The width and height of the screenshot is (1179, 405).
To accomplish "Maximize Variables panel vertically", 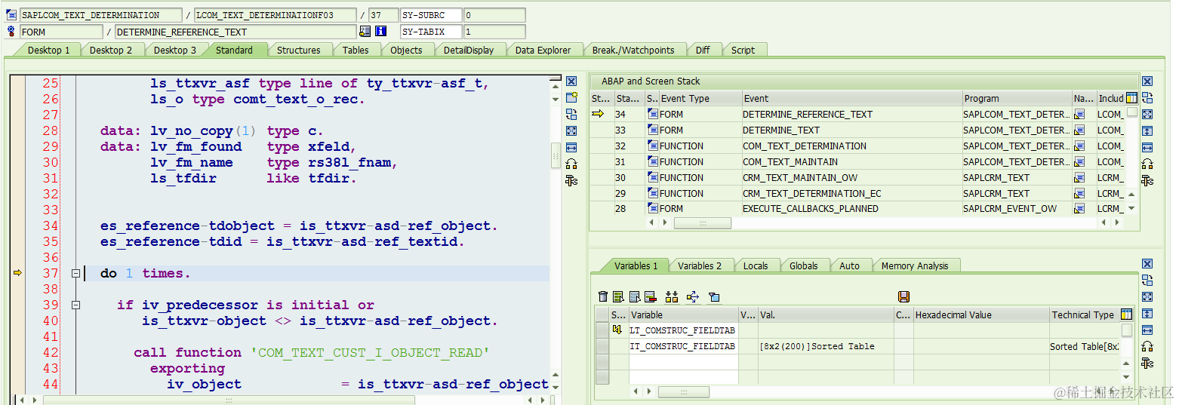I will [1147, 314].
